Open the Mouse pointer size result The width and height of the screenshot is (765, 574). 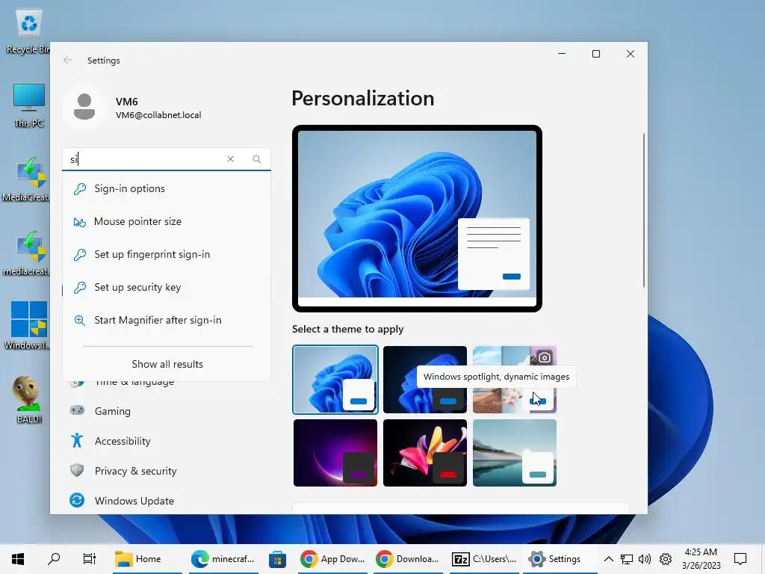pyautogui.click(x=167, y=221)
